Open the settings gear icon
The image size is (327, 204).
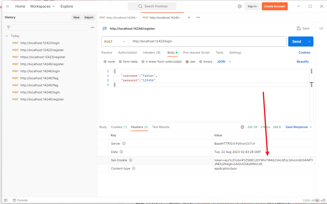tap(240, 6)
